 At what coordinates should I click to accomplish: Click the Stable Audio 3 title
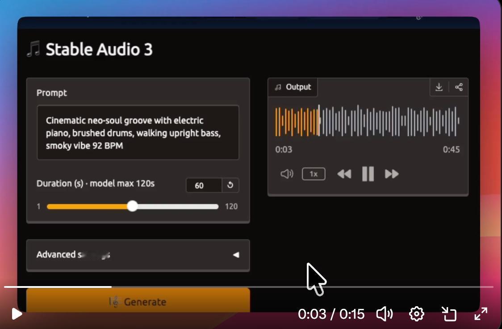coord(99,49)
